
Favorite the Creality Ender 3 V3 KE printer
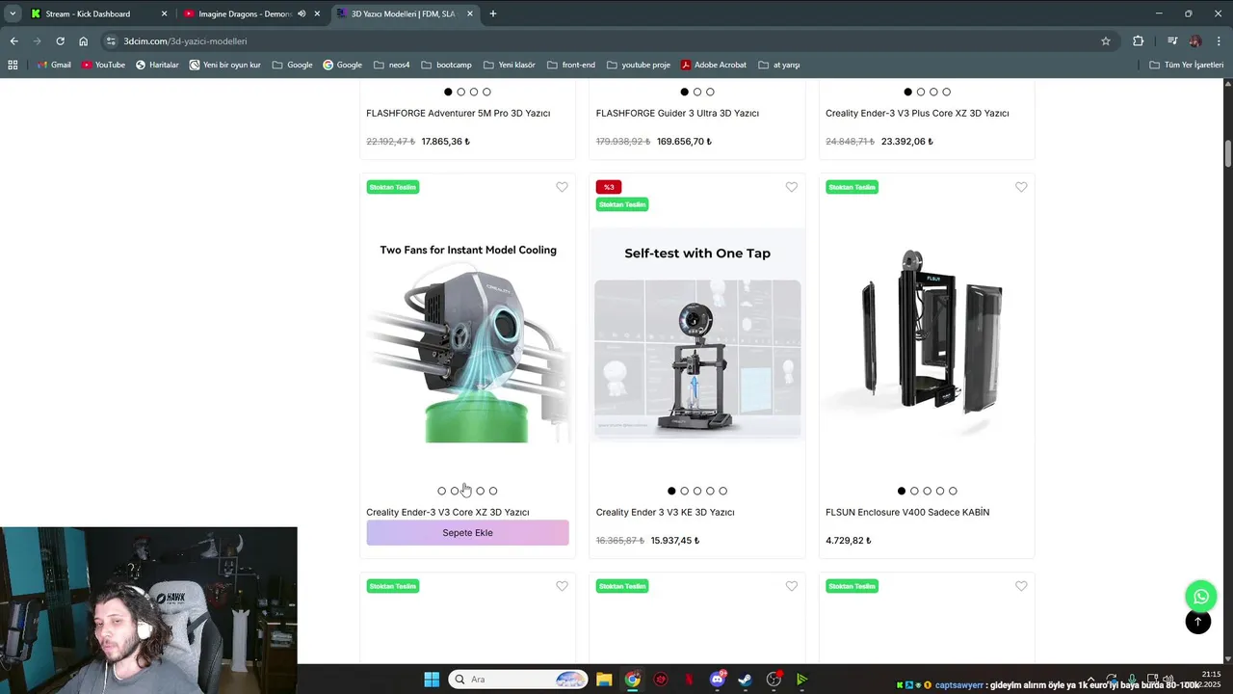tap(791, 187)
